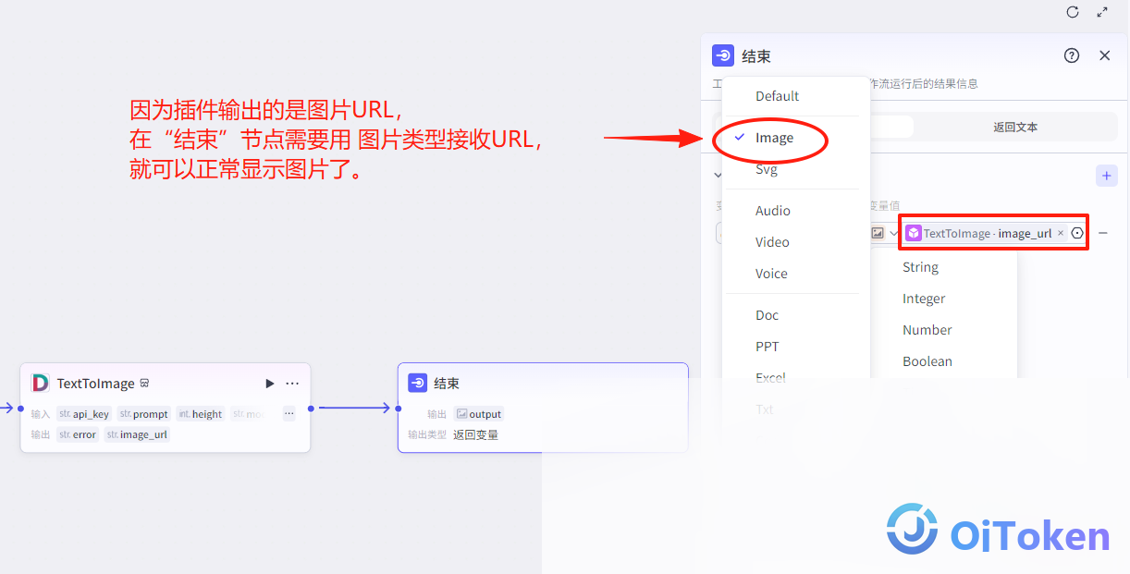1130x574 pixels.
Task: Switch to the 返回文本 tab
Action: tap(1015, 127)
